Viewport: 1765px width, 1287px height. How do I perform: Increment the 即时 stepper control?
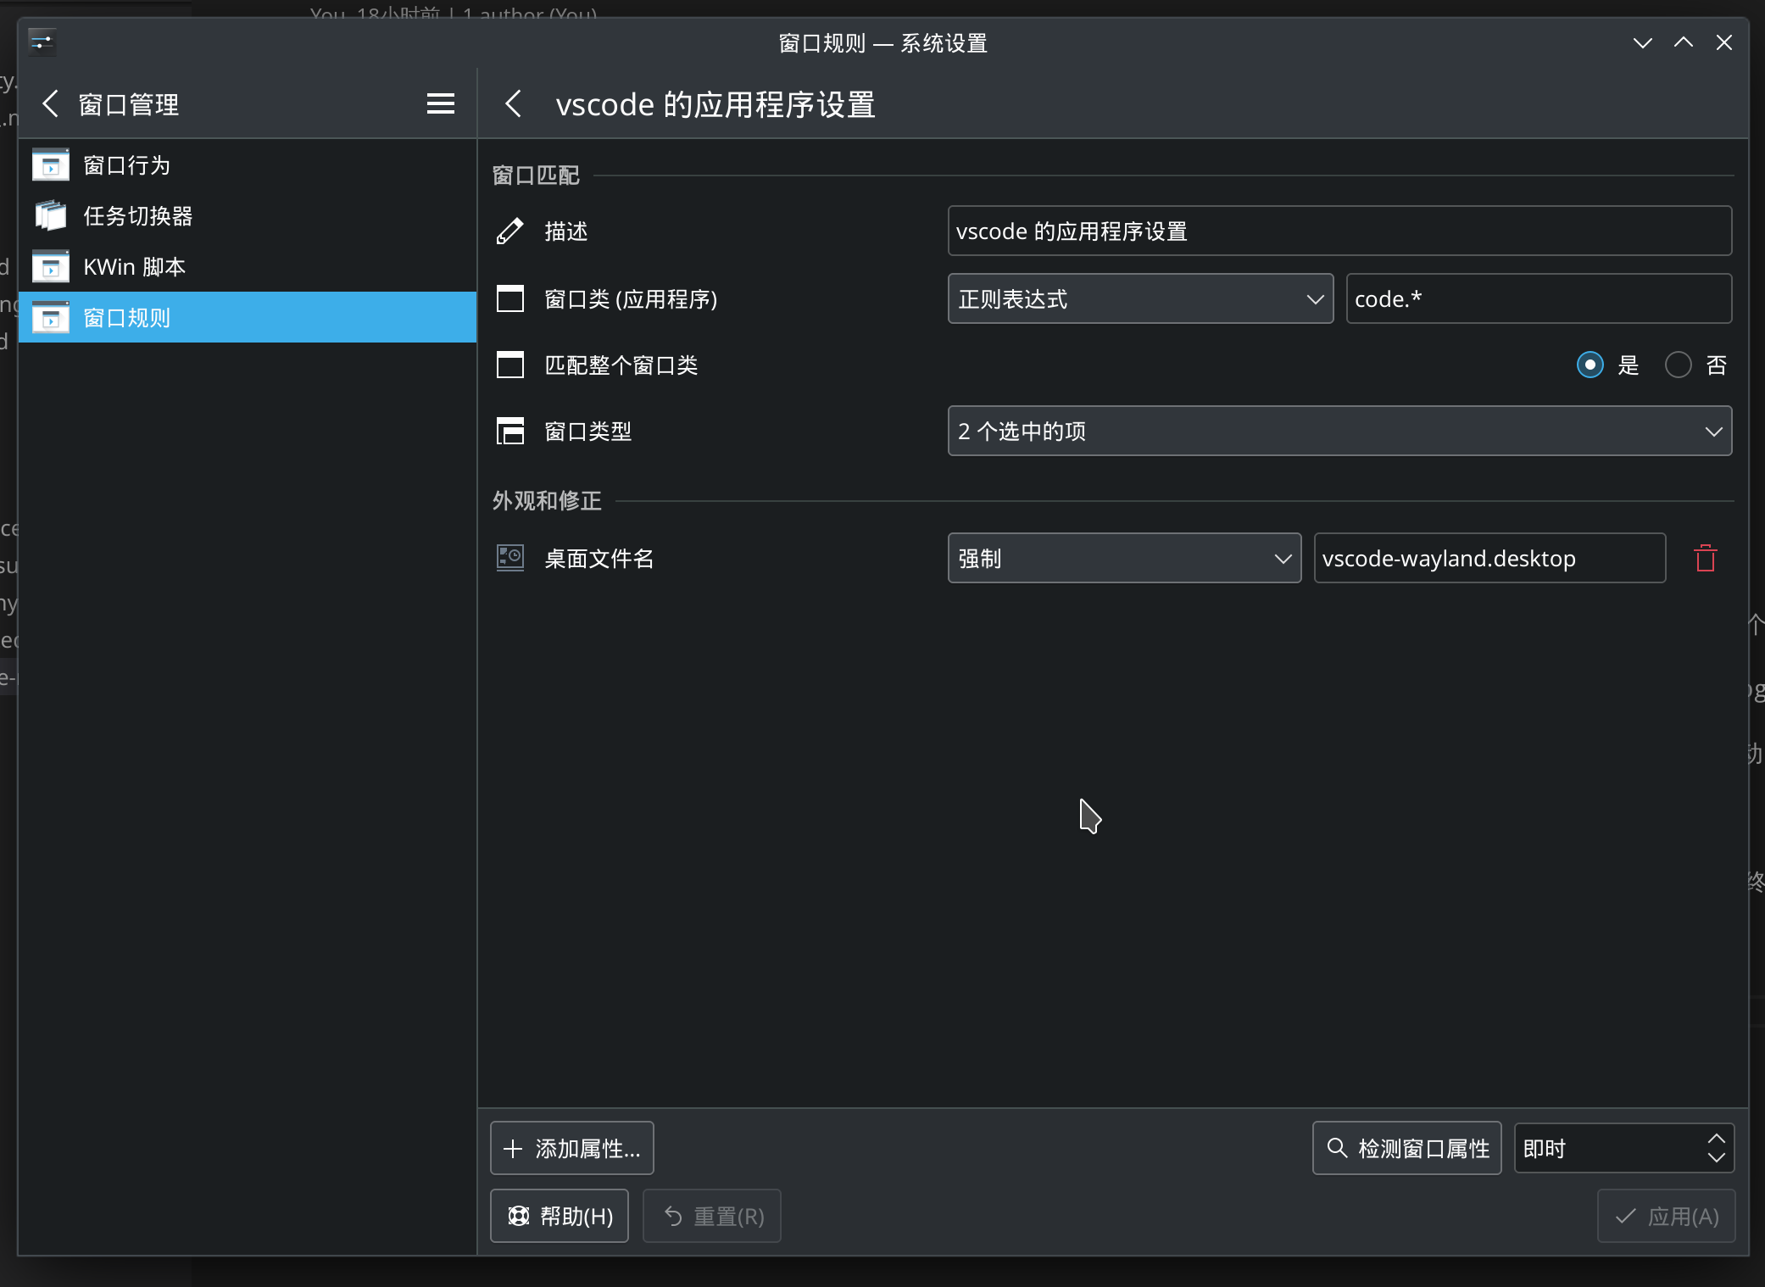click(1717, 1139)
